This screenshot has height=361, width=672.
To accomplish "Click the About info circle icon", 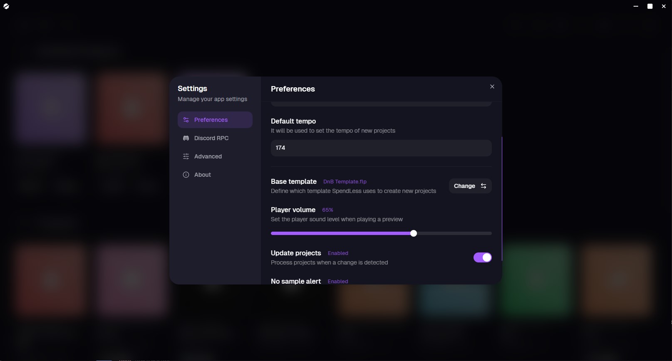I will (186, 175).
